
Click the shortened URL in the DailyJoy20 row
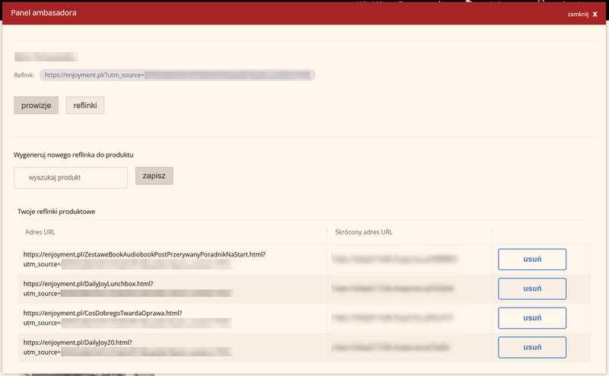point(391,347)
